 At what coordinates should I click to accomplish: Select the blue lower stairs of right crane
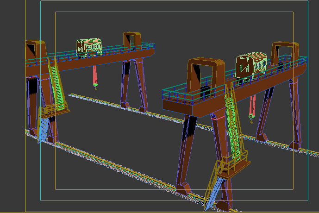(x=213, y=193)
